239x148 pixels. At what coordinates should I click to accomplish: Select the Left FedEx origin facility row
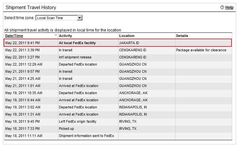click(x=118, y=122)
